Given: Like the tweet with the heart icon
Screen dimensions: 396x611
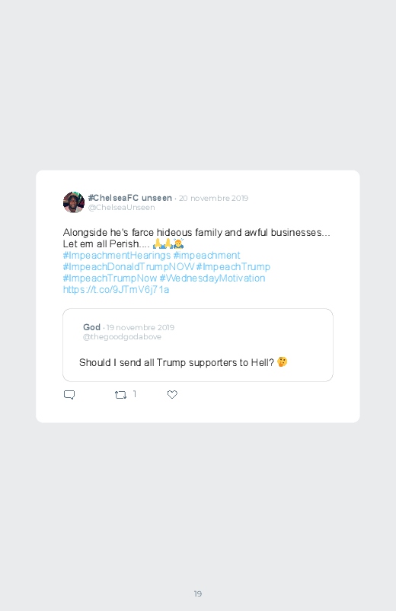Looking at the screenshot, I should point(172,394).
